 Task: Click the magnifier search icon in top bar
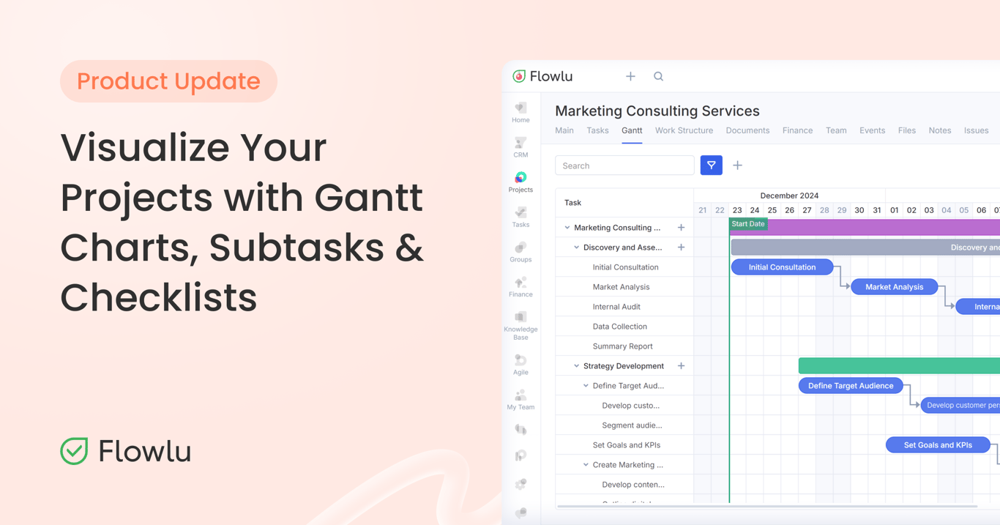click(658, 76)
